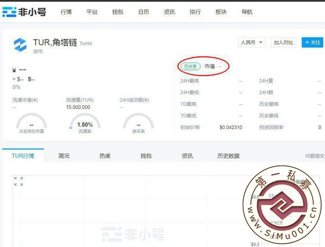The image size is (325, 247).
Task: Switch to the 简况 tab
Action: click(x=64, y=156)
